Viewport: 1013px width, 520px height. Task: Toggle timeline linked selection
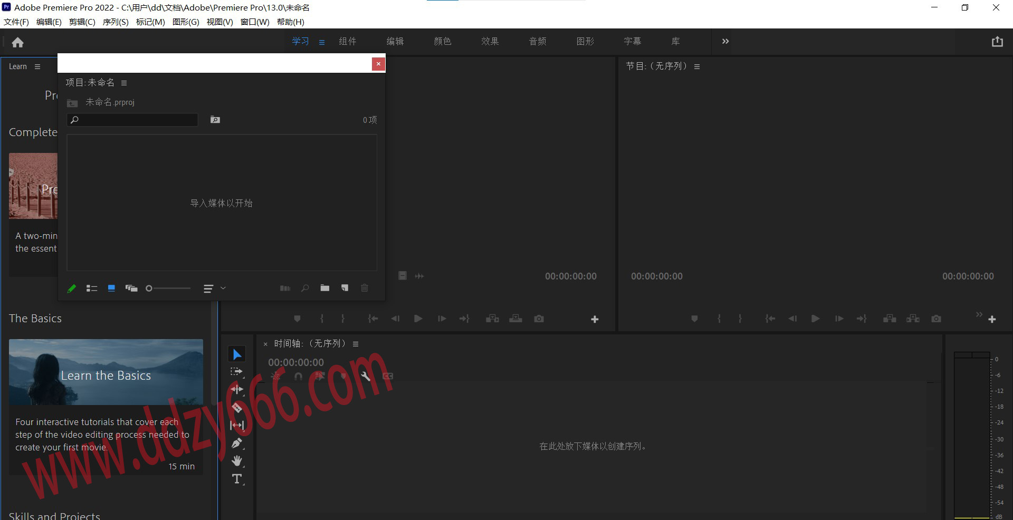coord(320,376)
